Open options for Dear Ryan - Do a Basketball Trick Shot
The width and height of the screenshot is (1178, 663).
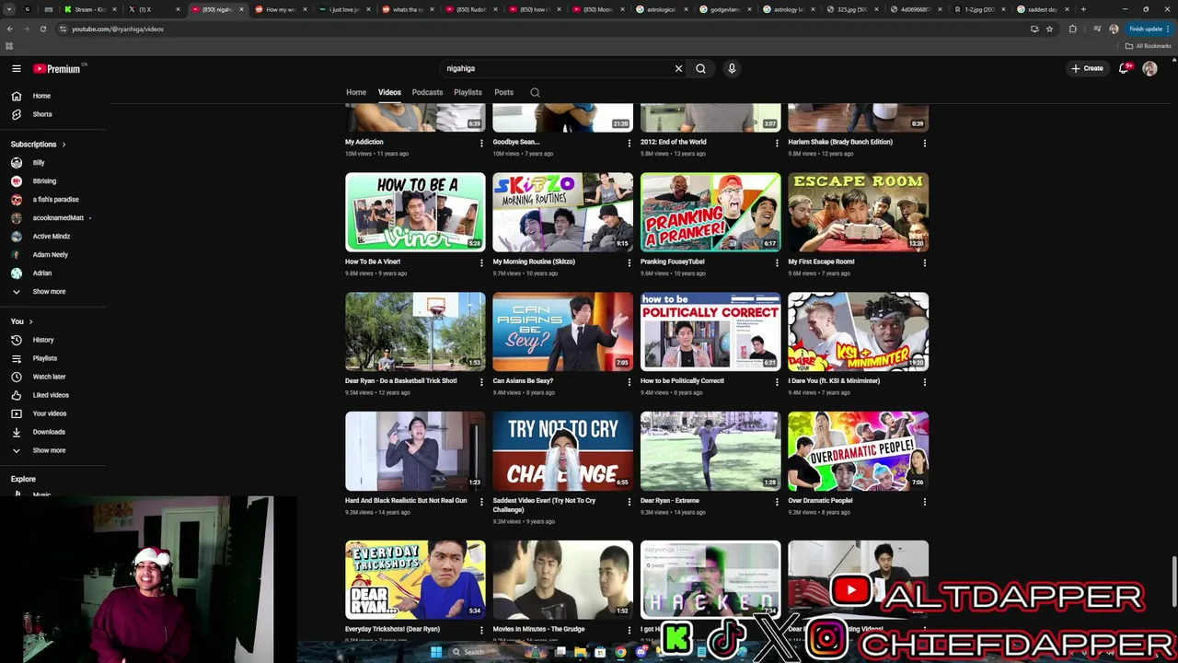(481, 382)
